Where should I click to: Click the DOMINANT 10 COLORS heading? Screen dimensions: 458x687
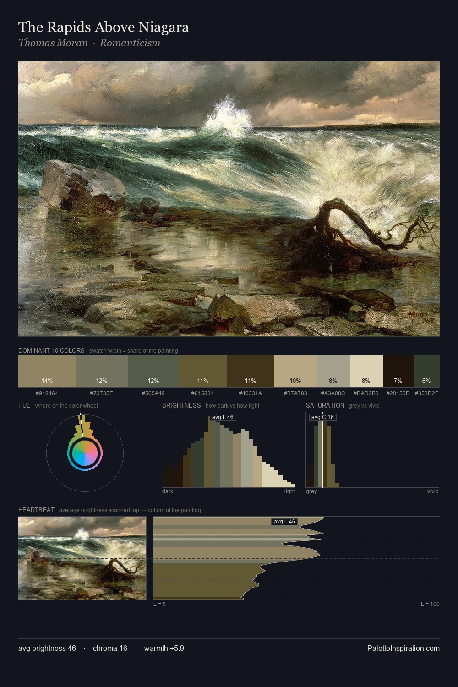(x=51, y=351)
